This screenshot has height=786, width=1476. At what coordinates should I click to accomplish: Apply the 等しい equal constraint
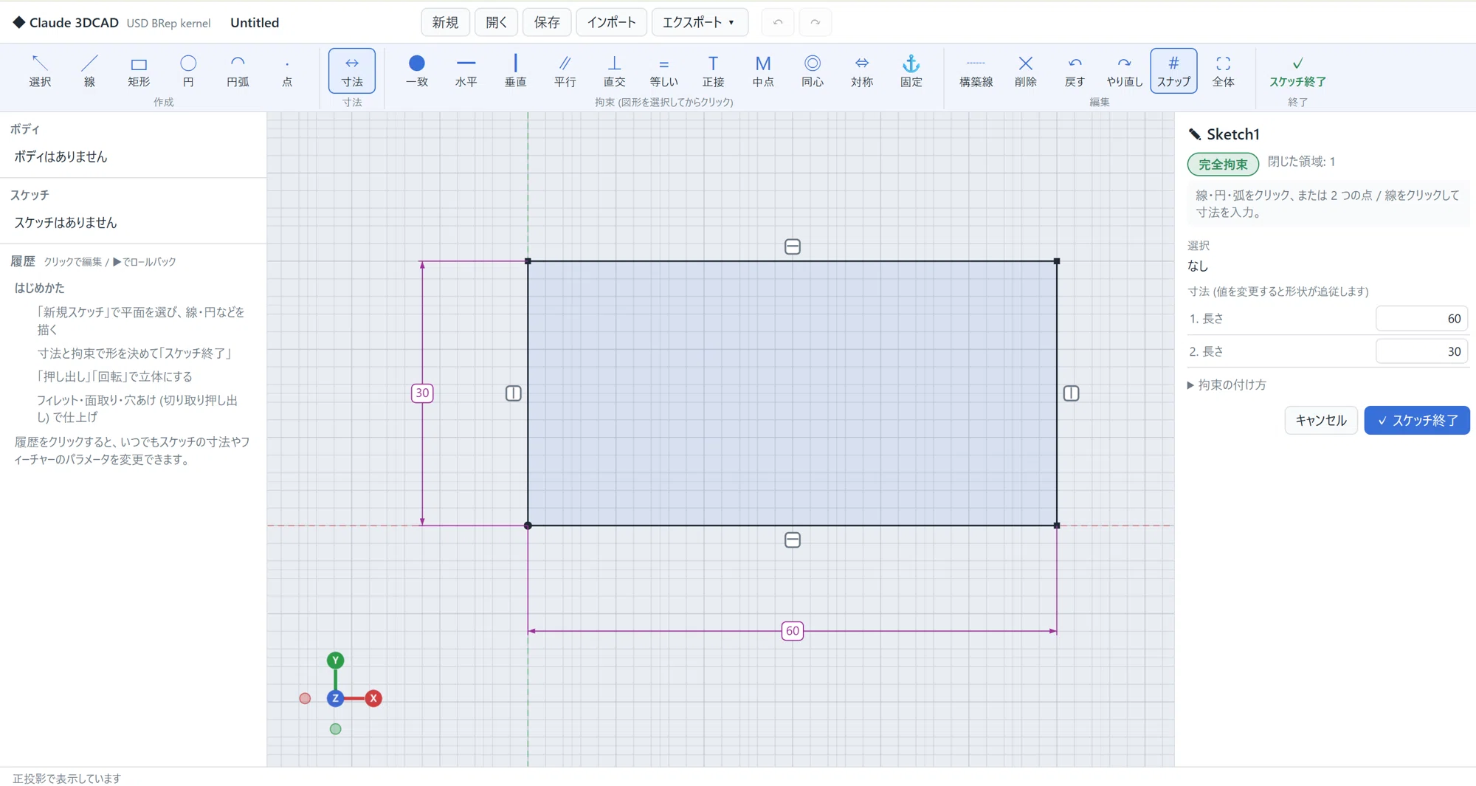click(664, 71)
